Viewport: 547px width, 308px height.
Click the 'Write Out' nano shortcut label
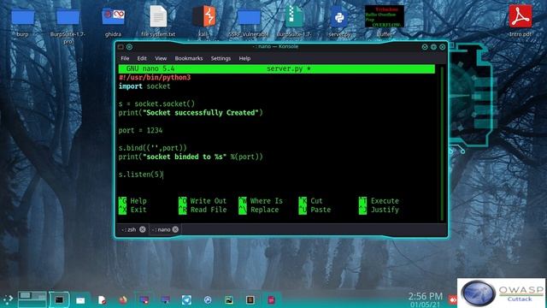[x=209, y=201]
